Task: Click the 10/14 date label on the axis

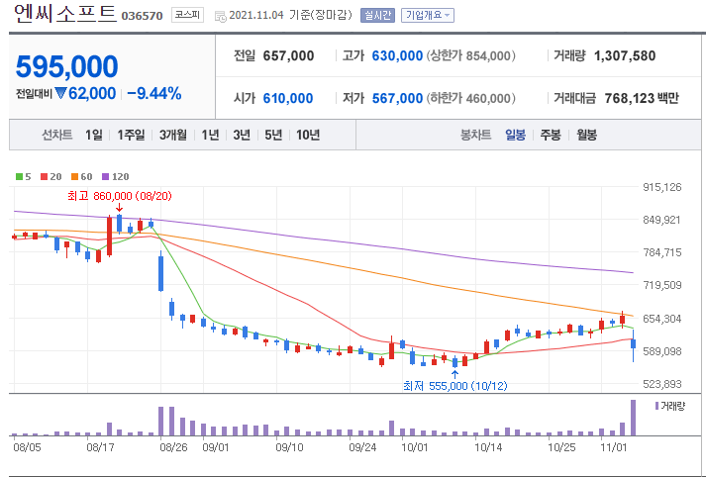Action: (x=488, y=447)
